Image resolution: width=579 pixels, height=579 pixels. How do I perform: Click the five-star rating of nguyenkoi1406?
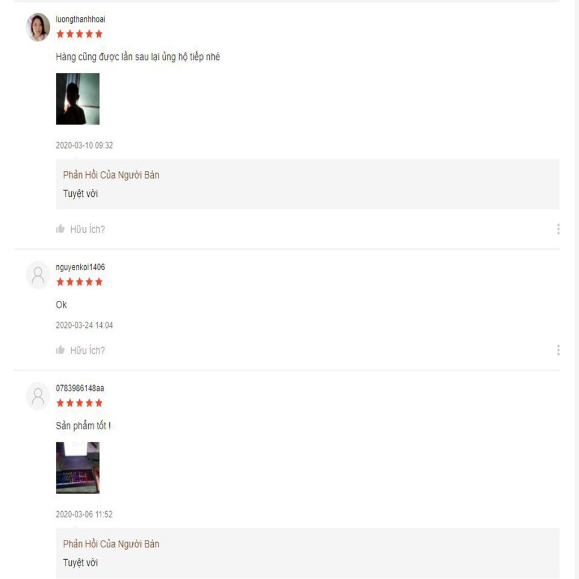pyautogui.click(x=79, y=282)
